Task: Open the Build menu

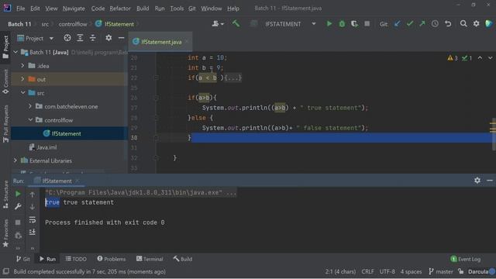Action: click(x=143, y=9)
